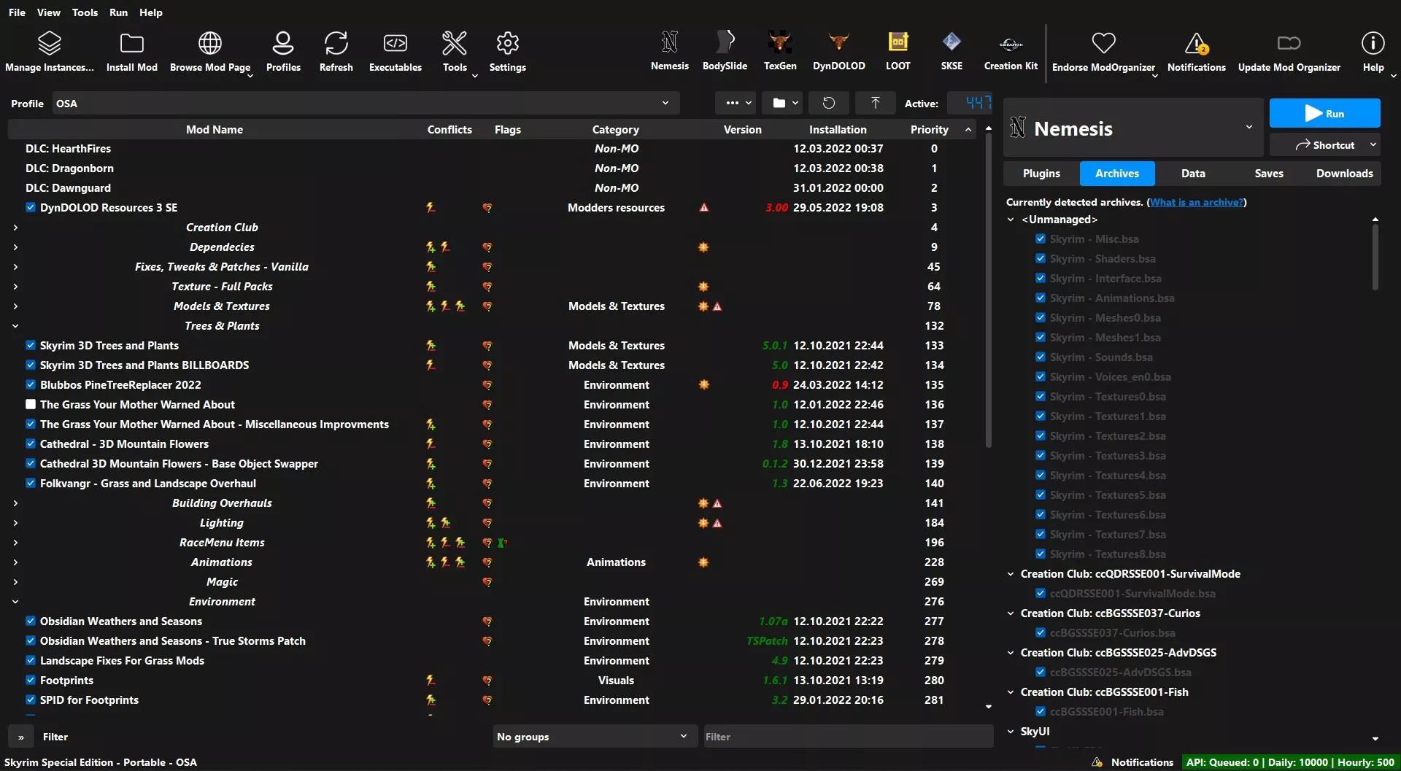Screen dimensions: 1401x771
Task: Open the 'What is an archive?' link
Action: (x=1196, y=202)
